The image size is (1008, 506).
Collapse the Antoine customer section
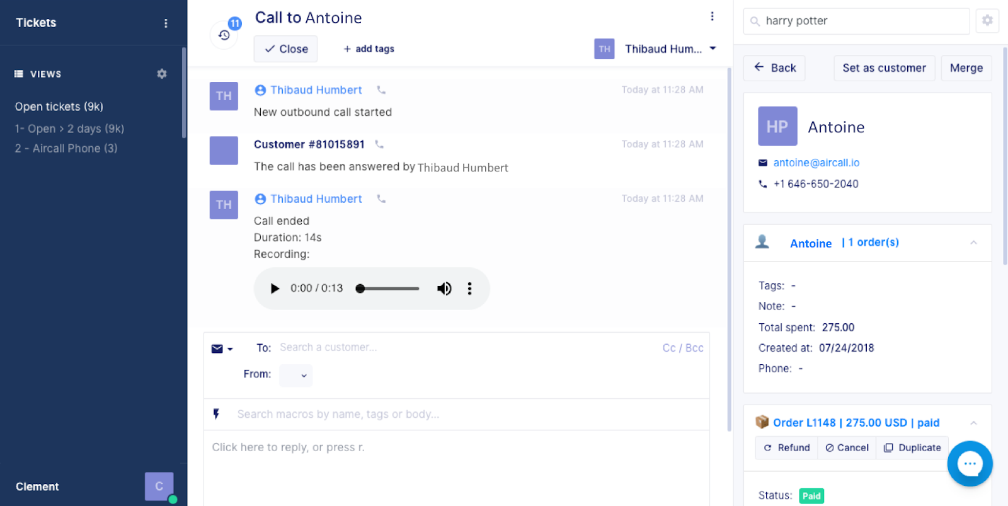973,243
